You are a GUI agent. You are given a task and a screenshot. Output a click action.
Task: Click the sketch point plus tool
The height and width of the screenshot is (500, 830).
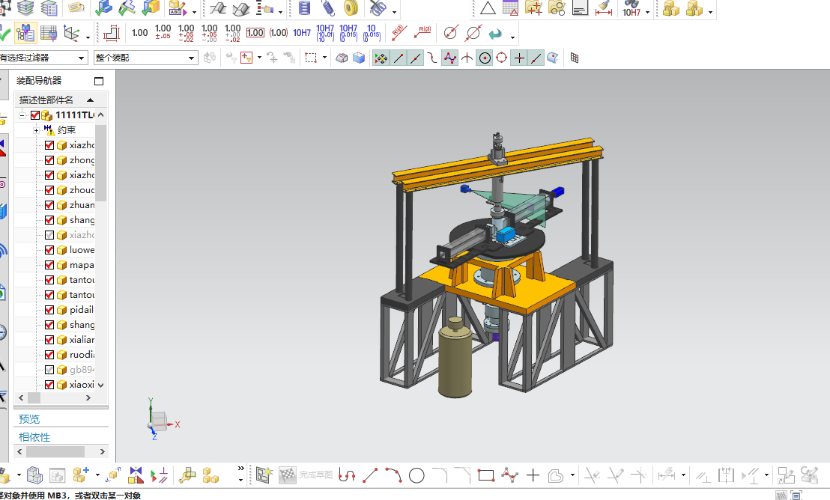coord(533,475)
